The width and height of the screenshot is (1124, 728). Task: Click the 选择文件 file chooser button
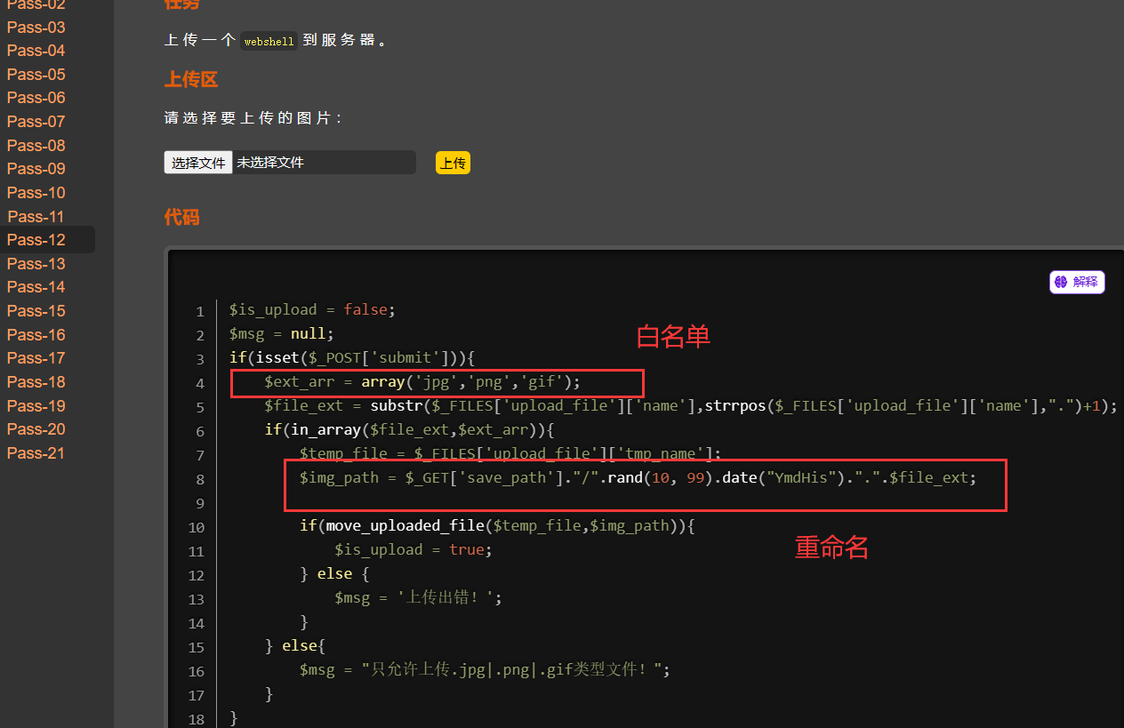[198, 163]
